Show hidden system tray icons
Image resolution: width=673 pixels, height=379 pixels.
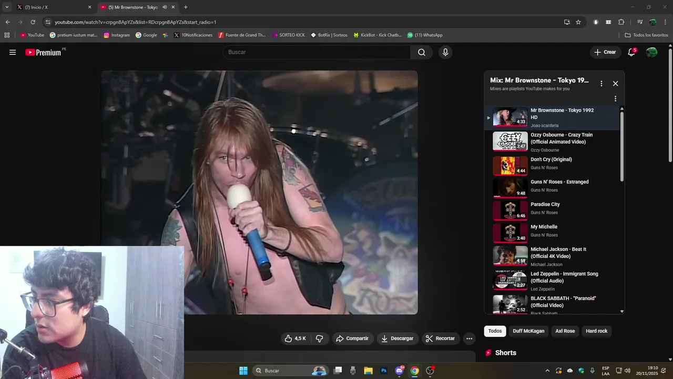(547, 371)
